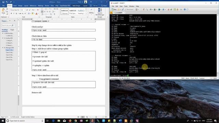Open the Tools menu in Xshell
The image size is (219, 123).
tap(126, 6)
